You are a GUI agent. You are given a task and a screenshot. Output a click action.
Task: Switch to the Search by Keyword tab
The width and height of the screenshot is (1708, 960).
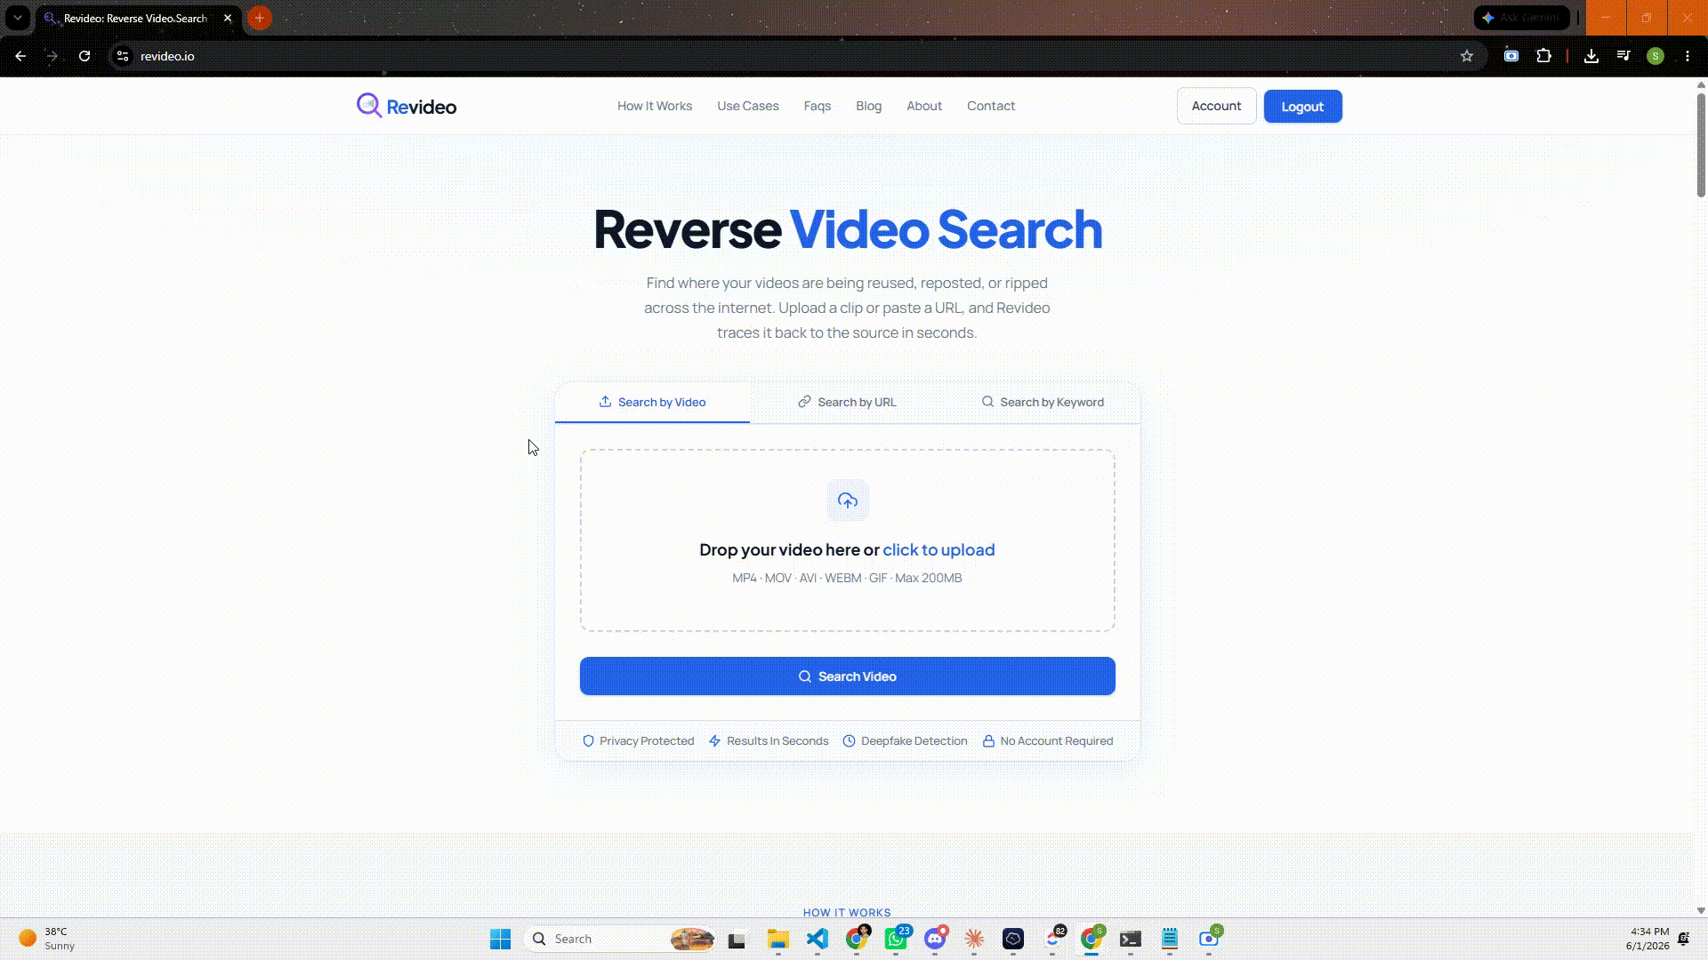click(x=1043, y=403)
